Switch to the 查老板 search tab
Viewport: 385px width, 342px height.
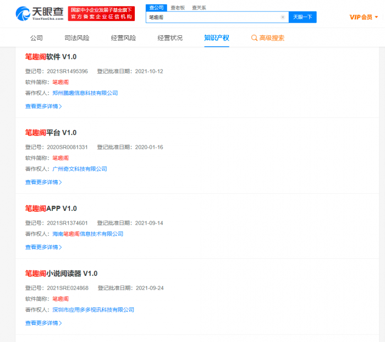[x=178, y=8]
